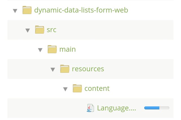The height and width of the screenshot is (120, 181).
Task: Click the resources folder icon
Action: [x=65, y=69]
